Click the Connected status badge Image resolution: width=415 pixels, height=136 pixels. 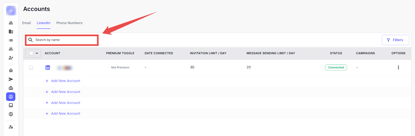pyautogui.click(x=336, y=68)
